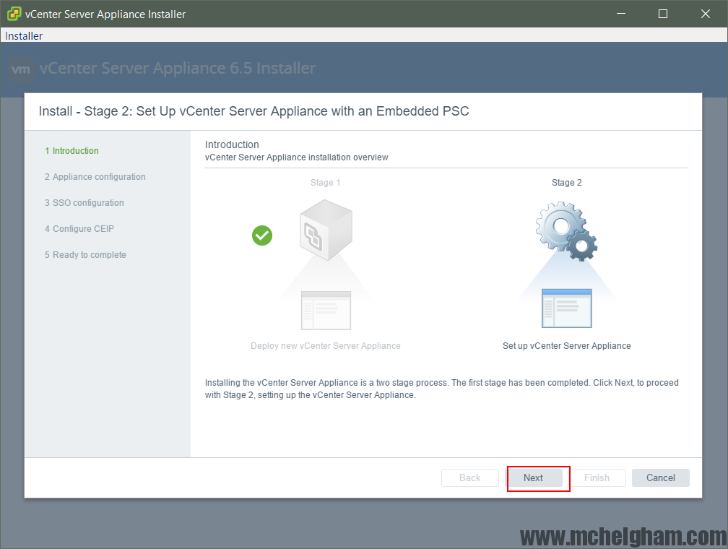Click the vm logo in header

pos(21,69)
